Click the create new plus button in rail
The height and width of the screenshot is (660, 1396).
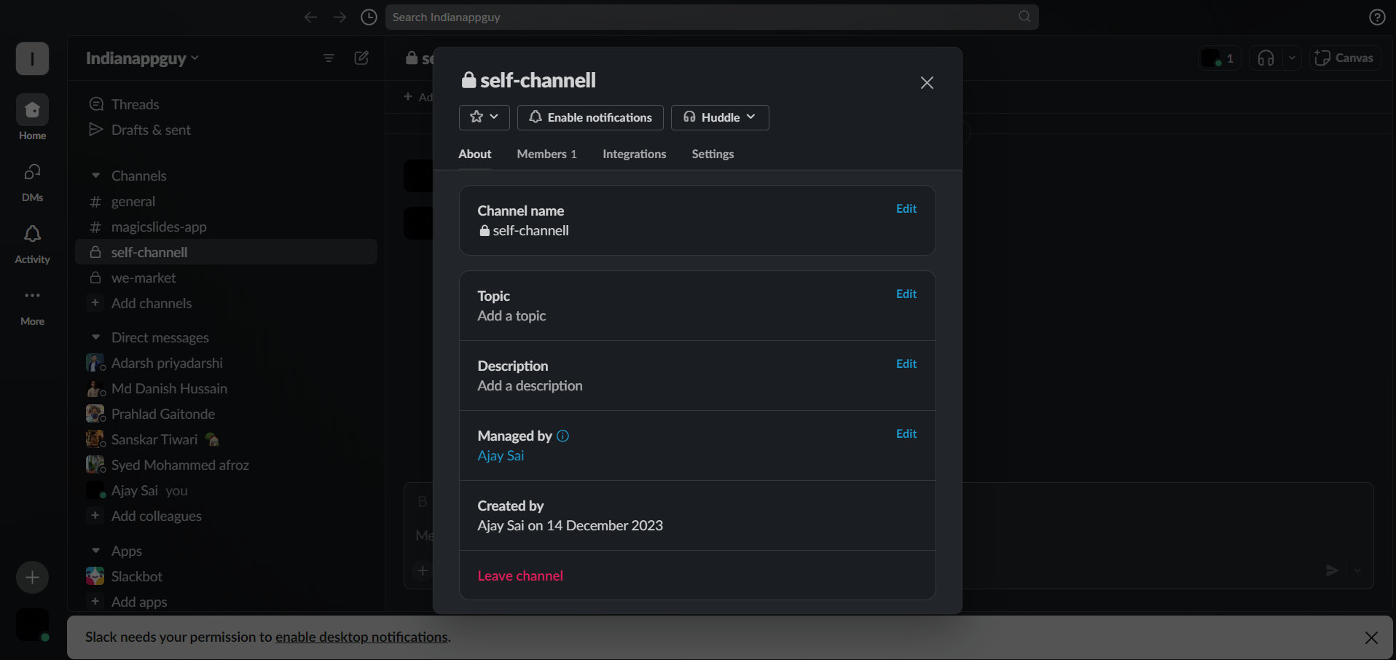pyautogui.click(x=32, y=578)
